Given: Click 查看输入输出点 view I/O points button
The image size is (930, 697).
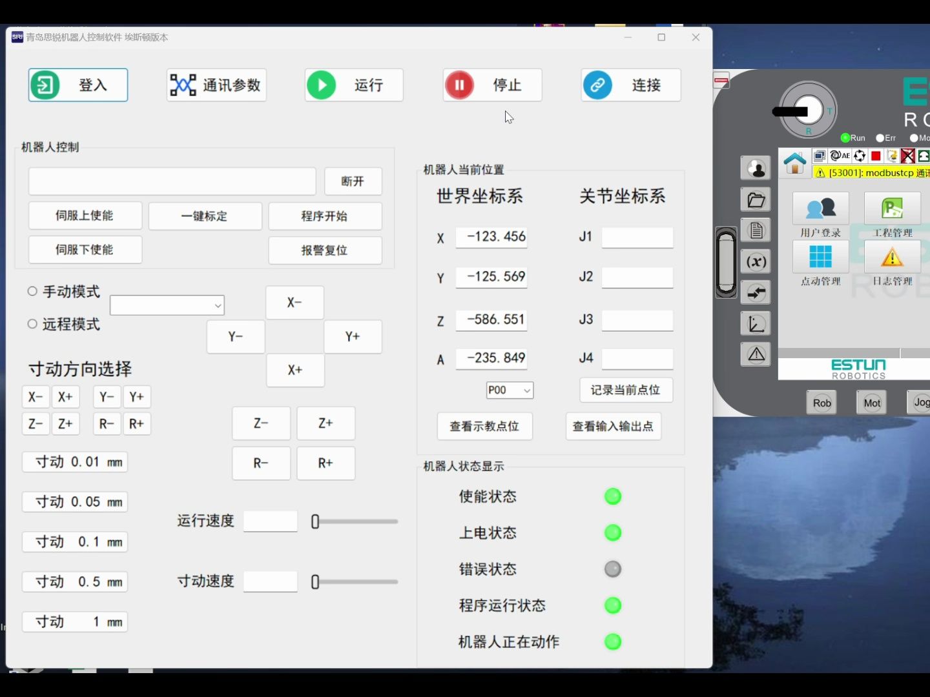Looking at the screenshot, I should (x=613, y=426).
